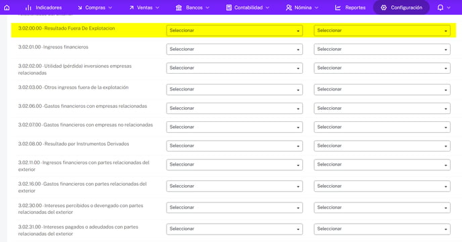Open second dropdown for 3.02.31.00 Intereses pagados
This screenshot has width=462, height=242.
tap(382, 229)
